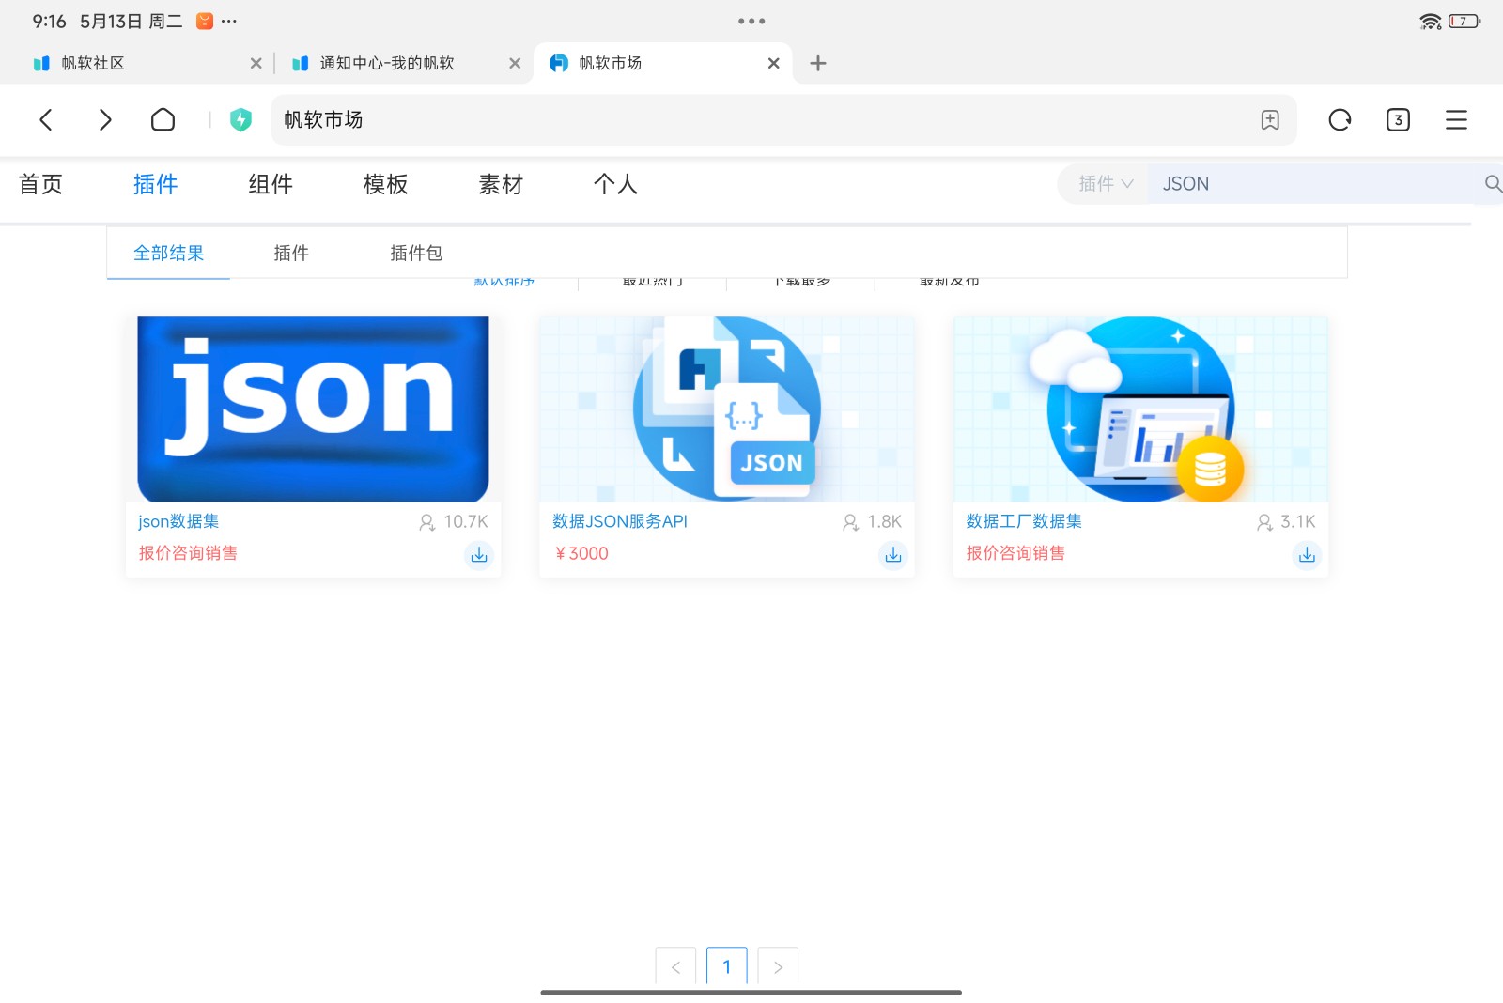Click the 10.7K user count
Viewport: 1503px width, 1003px height.
click(x=454, y=521)
